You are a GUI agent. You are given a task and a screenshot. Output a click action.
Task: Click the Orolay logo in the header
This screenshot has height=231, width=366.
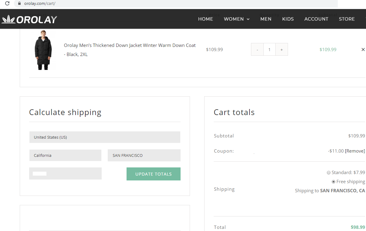tap(29, 19)
